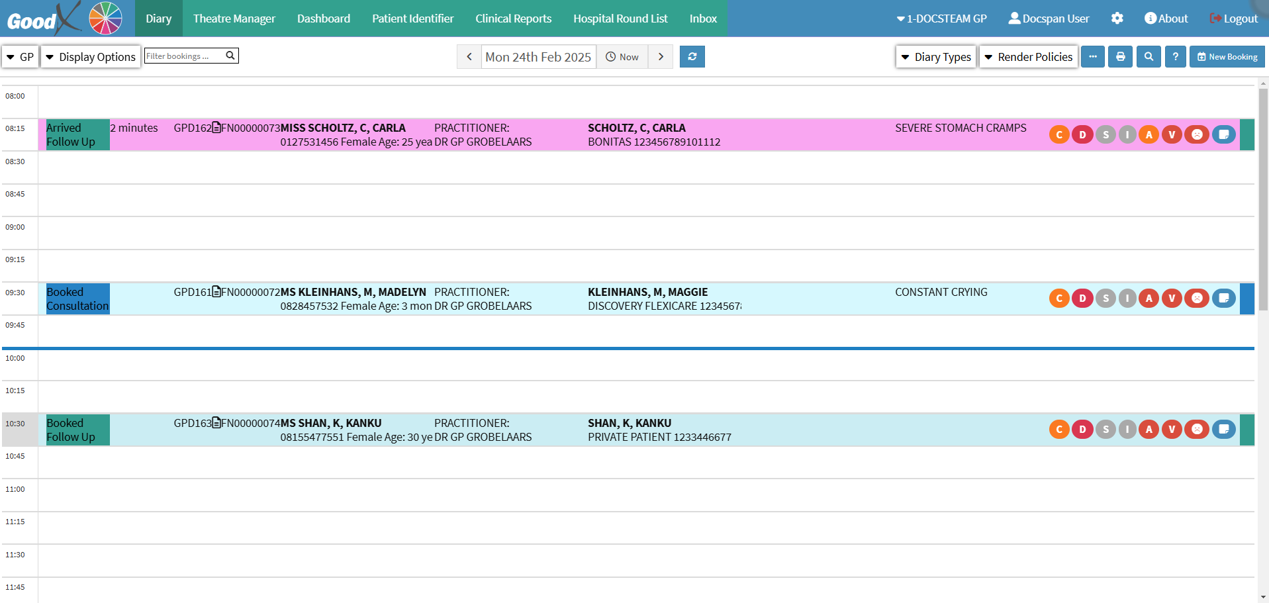Jump to today with the Now button
Viewport: 1269px width, 603px height.
622,57
